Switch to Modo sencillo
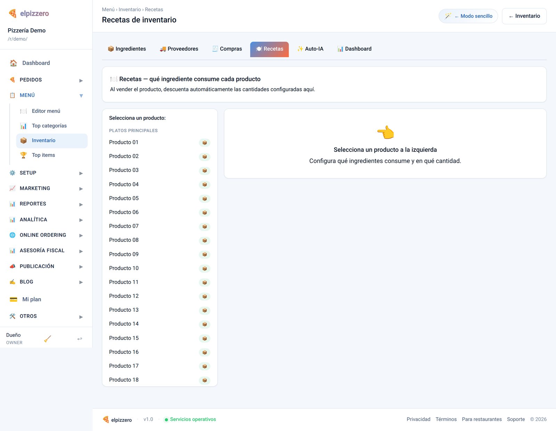 click(x=468, y=16)
